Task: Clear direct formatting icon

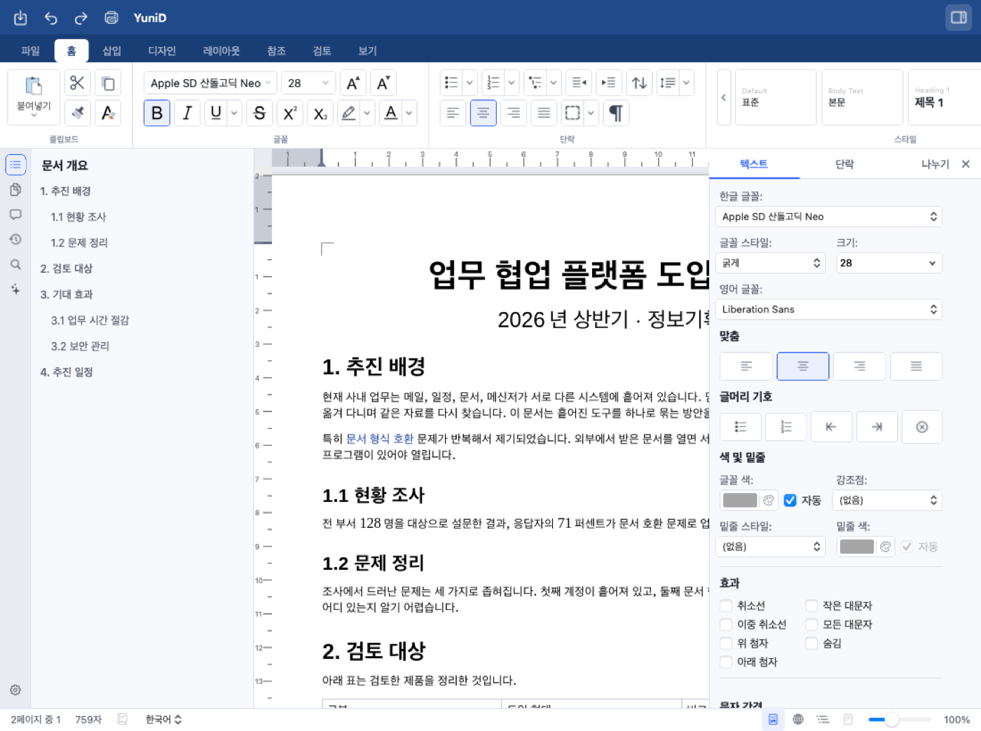Action: point(108,113)
